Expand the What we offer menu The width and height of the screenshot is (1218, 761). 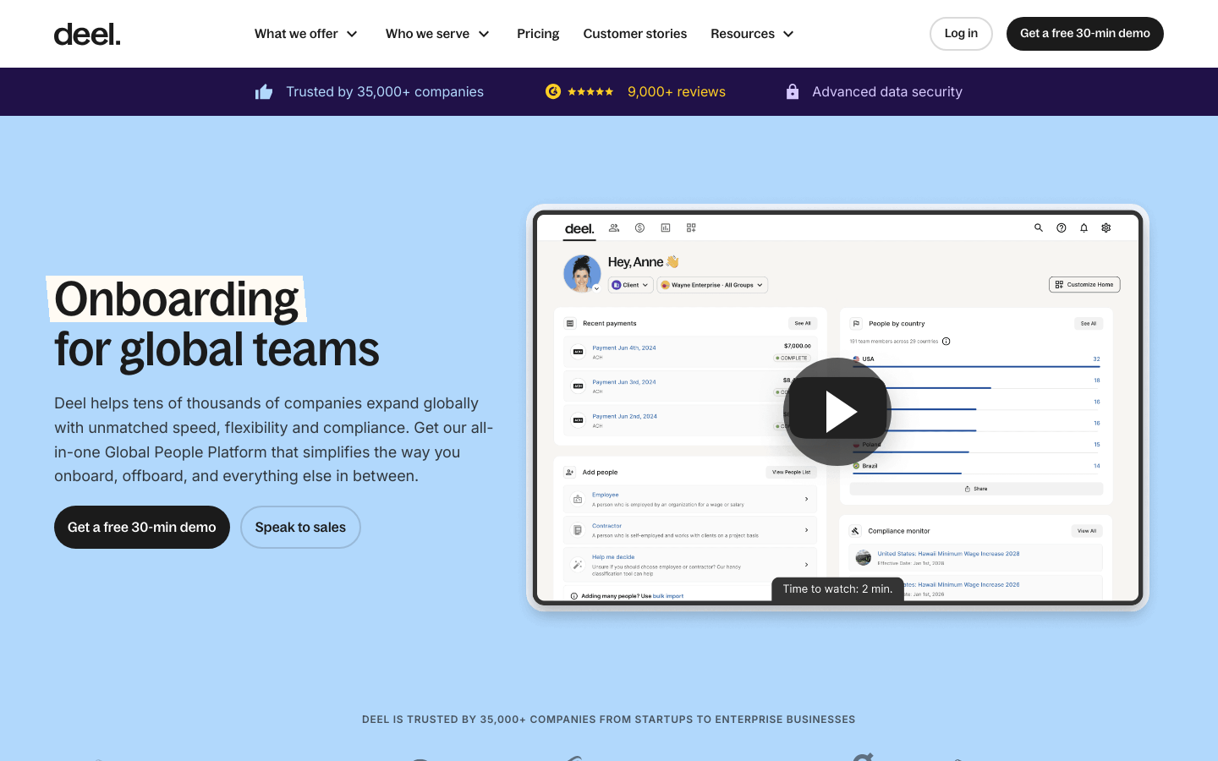coord(306,34)
